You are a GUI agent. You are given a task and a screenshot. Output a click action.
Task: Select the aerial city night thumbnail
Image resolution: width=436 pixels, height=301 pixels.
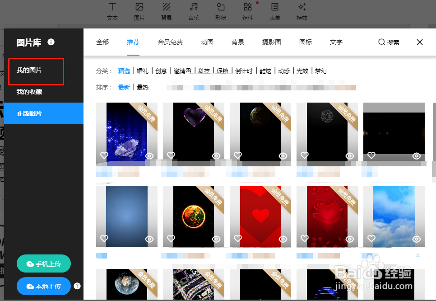tap(194, 284)
